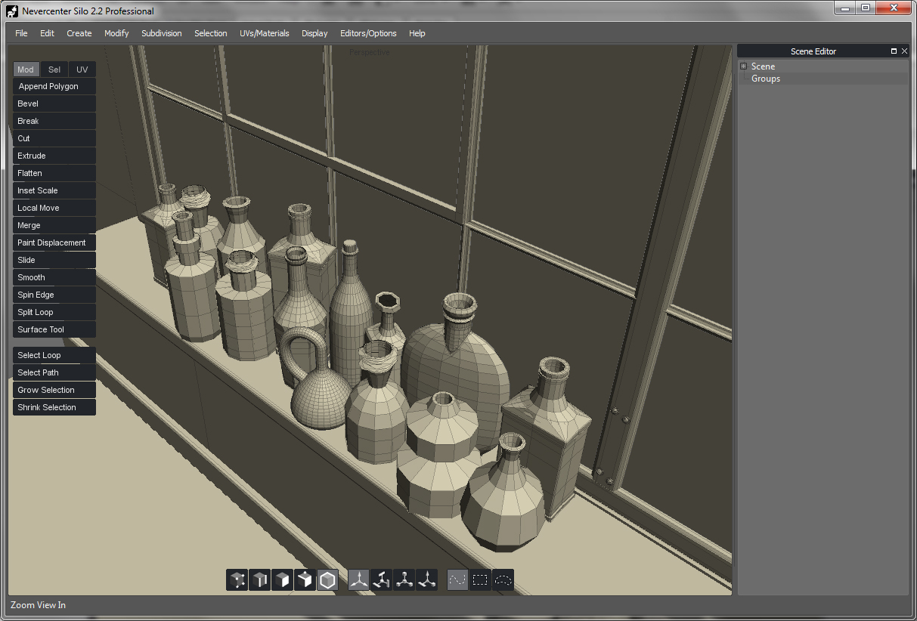
Task: Open the Subdivision menu
Action: pyautogui.click(x=162, y=33)
